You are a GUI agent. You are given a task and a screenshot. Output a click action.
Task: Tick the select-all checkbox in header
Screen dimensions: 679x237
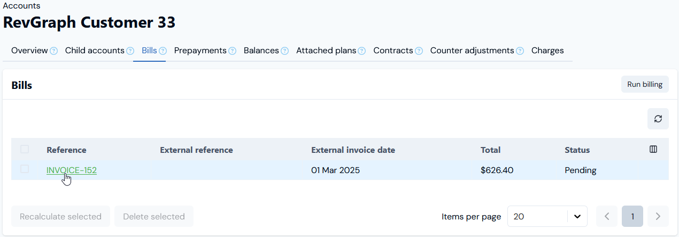click(25, 150)
